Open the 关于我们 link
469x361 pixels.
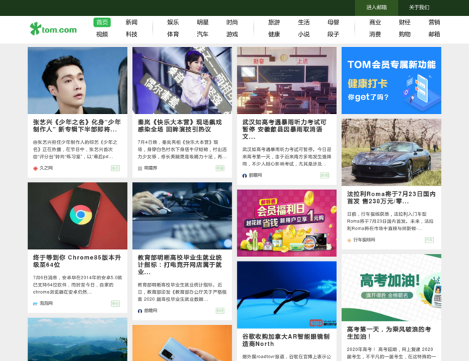tap(419, 7)
